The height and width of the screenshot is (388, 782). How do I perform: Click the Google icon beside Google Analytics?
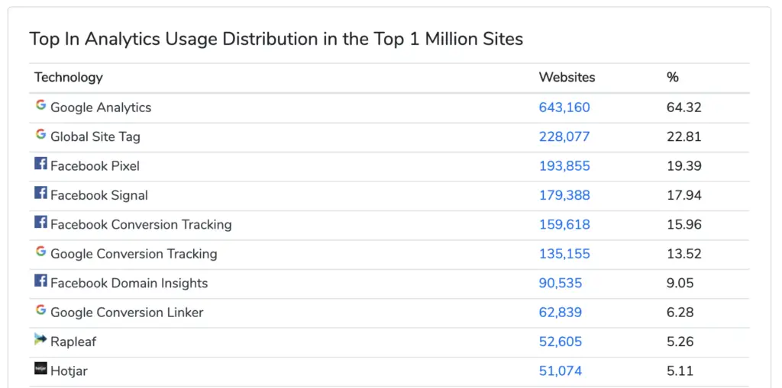pos(41,105)
